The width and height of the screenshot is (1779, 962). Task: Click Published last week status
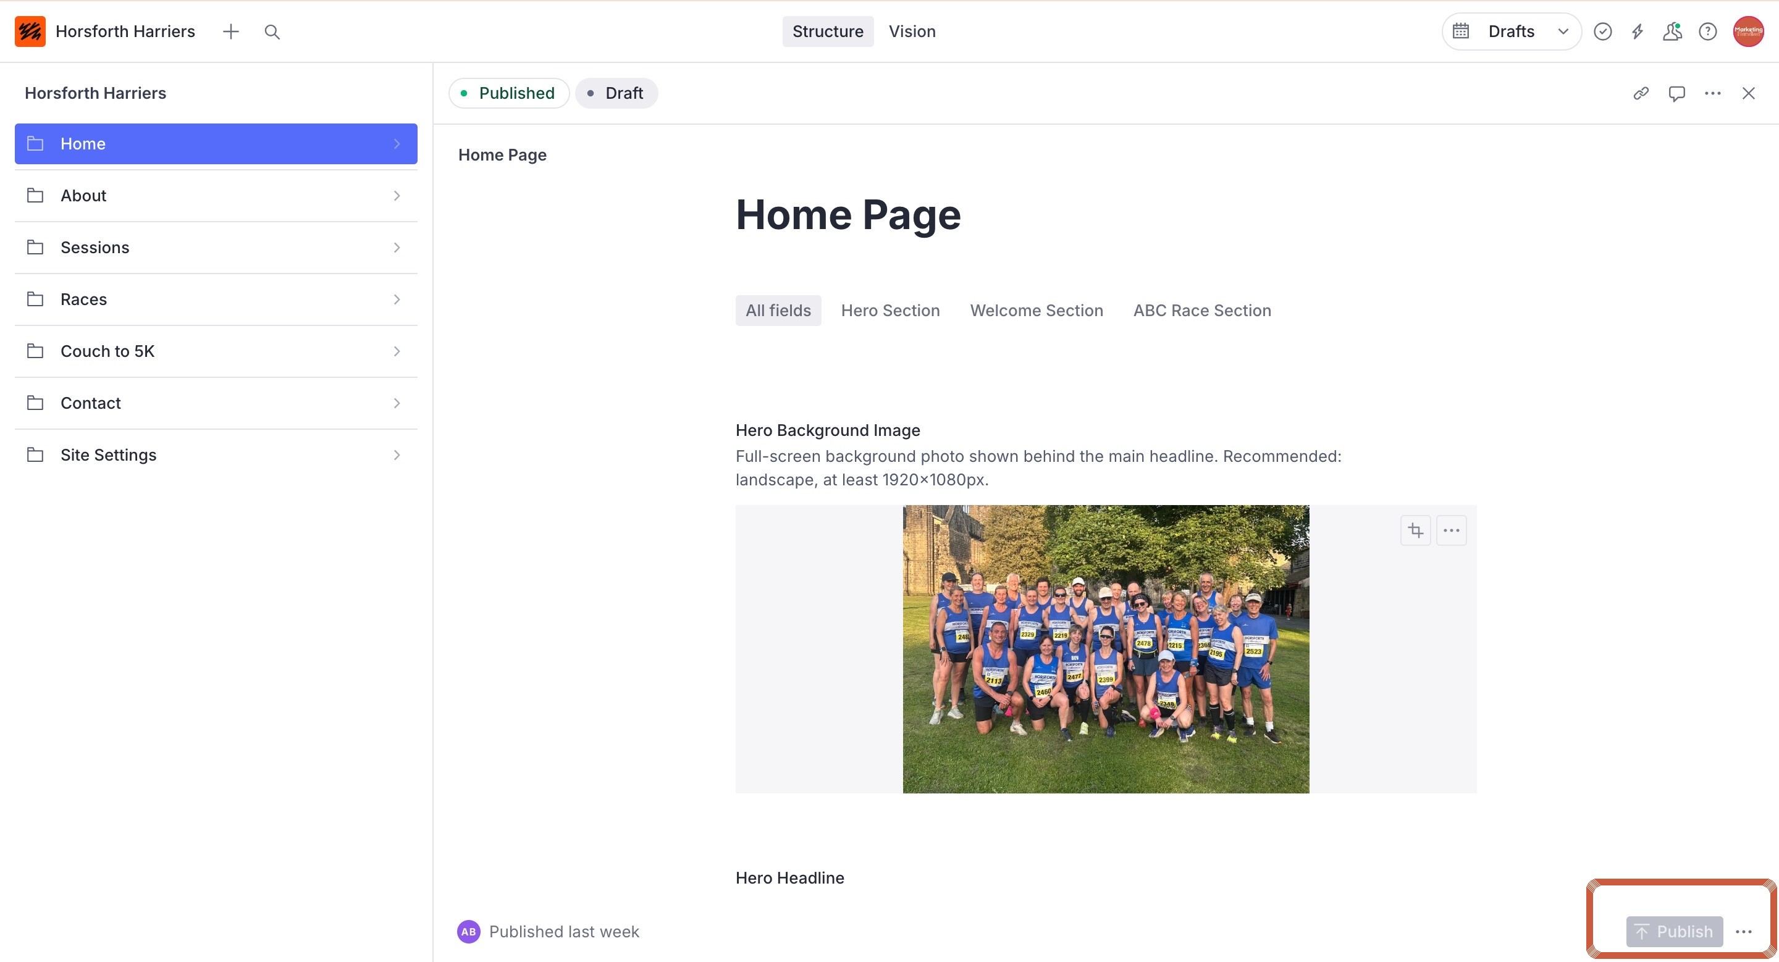click(563, 932)
